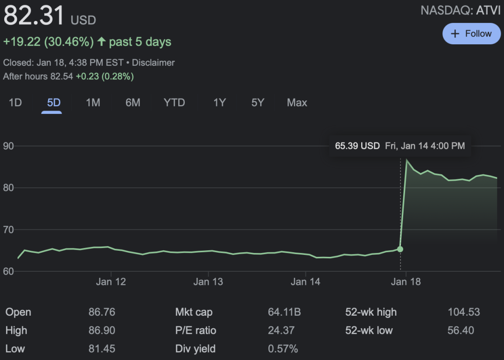Switch chart to the 6M range
This screenshot has width=504, height=360.
(133, 103)
